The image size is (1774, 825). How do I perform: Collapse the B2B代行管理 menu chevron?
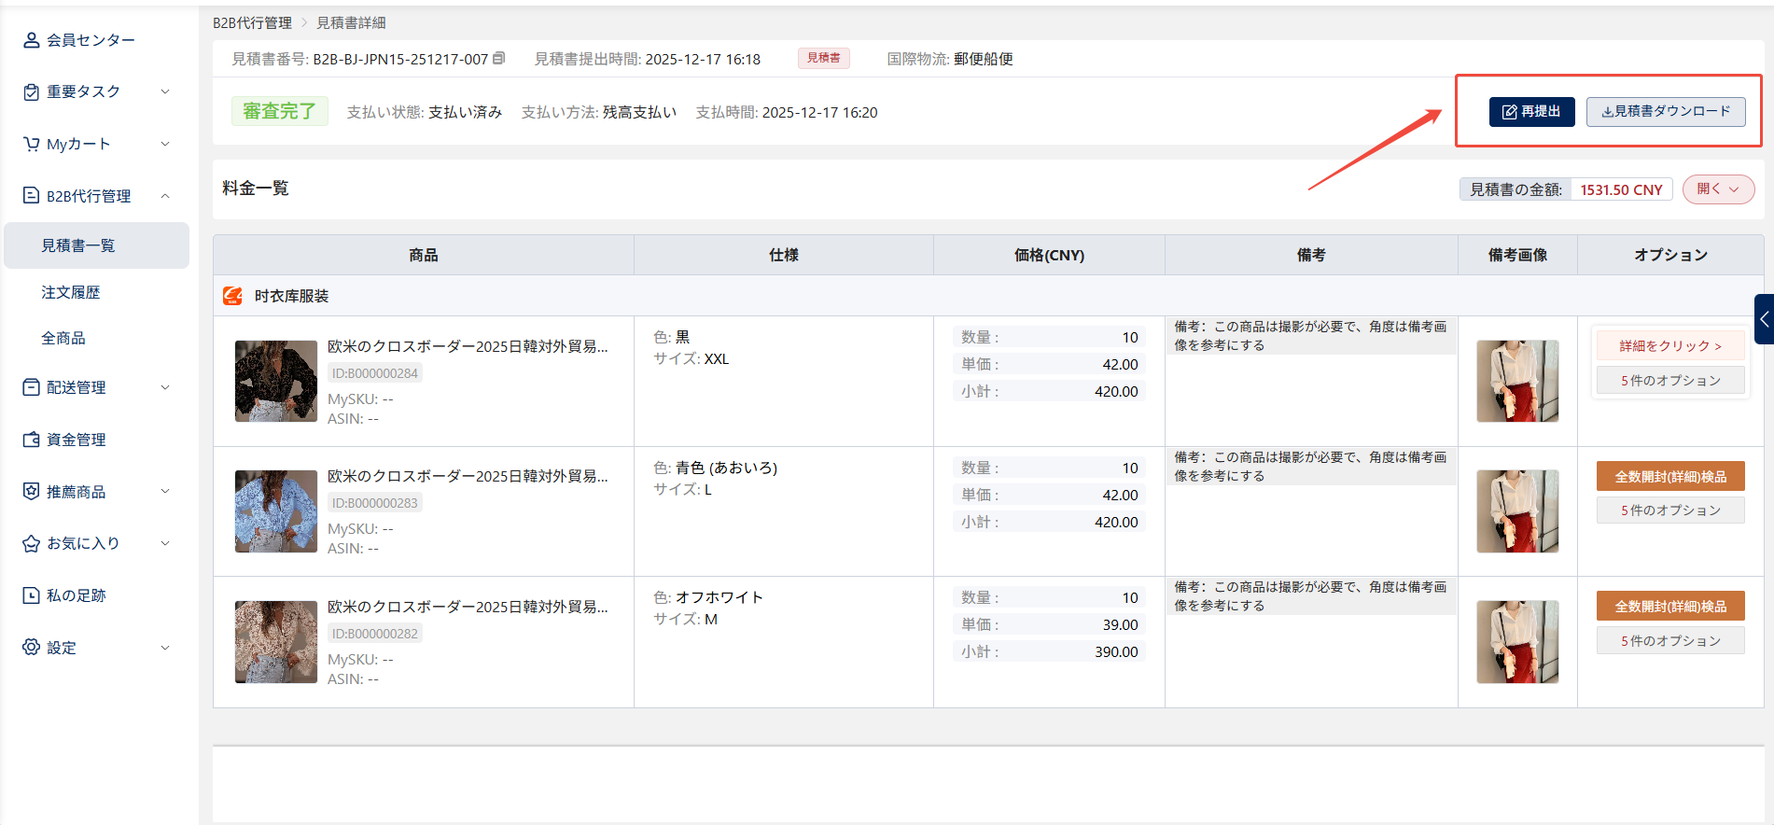[x=165, y=196]
